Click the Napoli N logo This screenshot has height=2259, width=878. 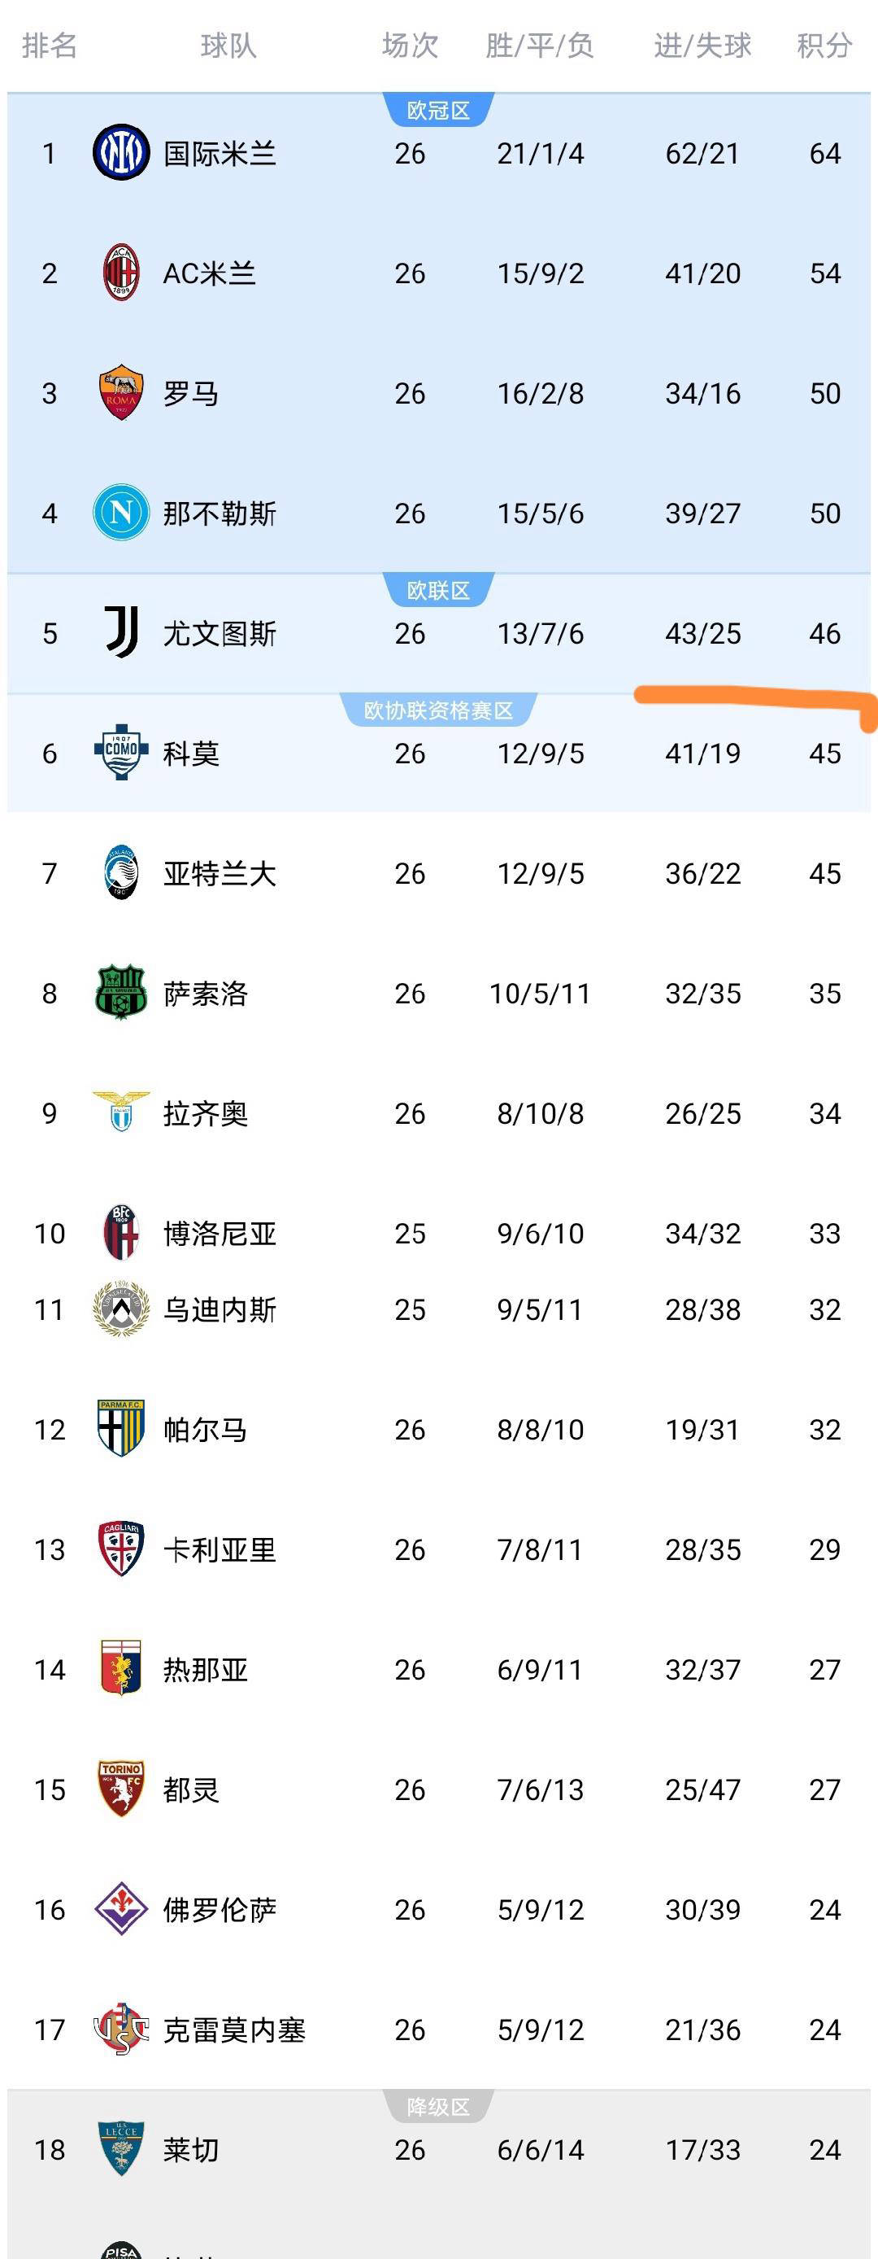pyautogui.click(x=121, y=513)
